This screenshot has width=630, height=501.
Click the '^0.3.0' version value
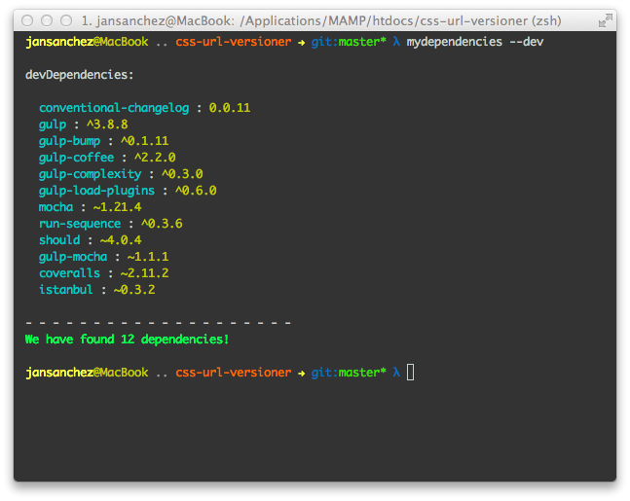point(182,174)
